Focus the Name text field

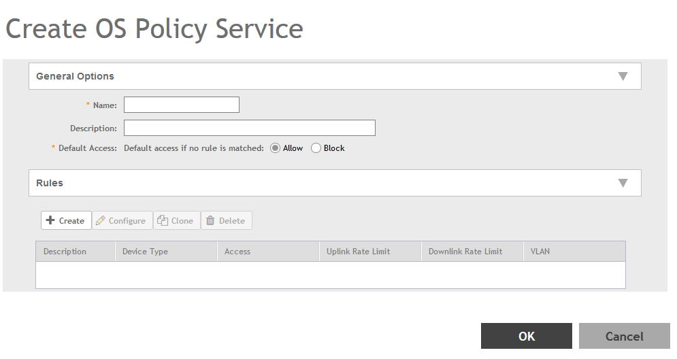(x=181, y=105)
